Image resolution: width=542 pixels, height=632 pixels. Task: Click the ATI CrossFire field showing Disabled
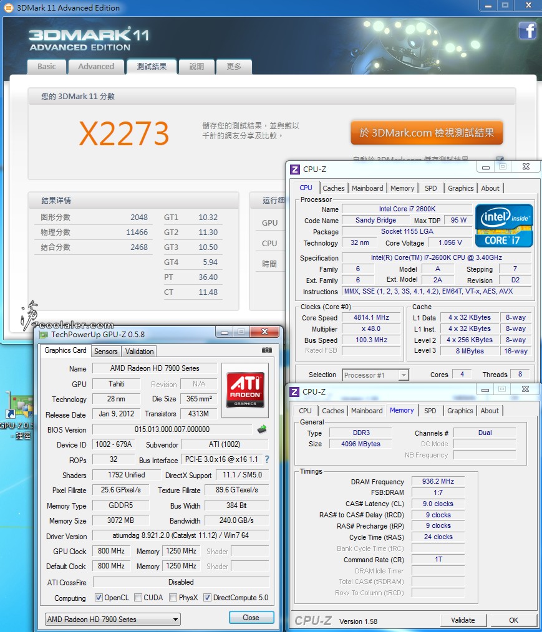coord(181,582)
